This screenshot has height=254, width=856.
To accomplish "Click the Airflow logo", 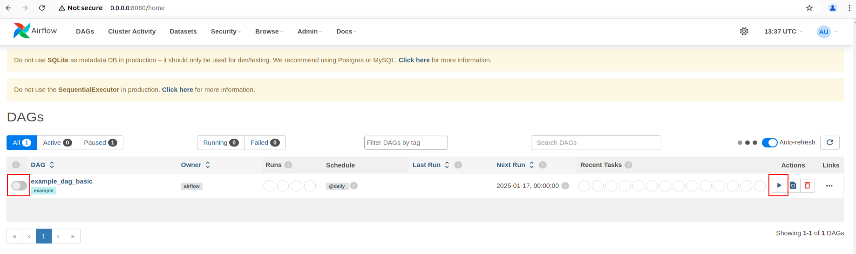I will pyautogui.click(x=35, y=31).
